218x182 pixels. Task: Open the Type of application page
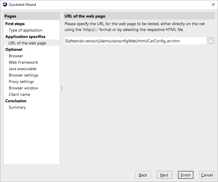coord(25,30)
